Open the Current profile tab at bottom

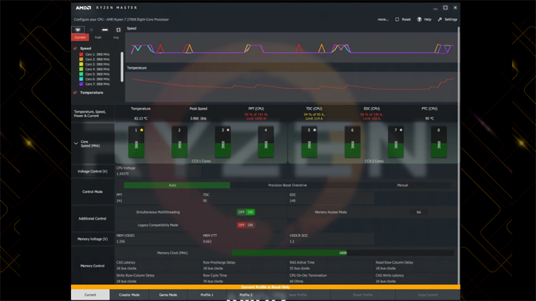90,295
